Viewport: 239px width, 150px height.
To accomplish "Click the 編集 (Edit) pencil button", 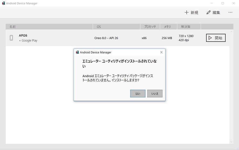I will (213, 12).
